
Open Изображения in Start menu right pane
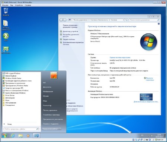(48, 92)
